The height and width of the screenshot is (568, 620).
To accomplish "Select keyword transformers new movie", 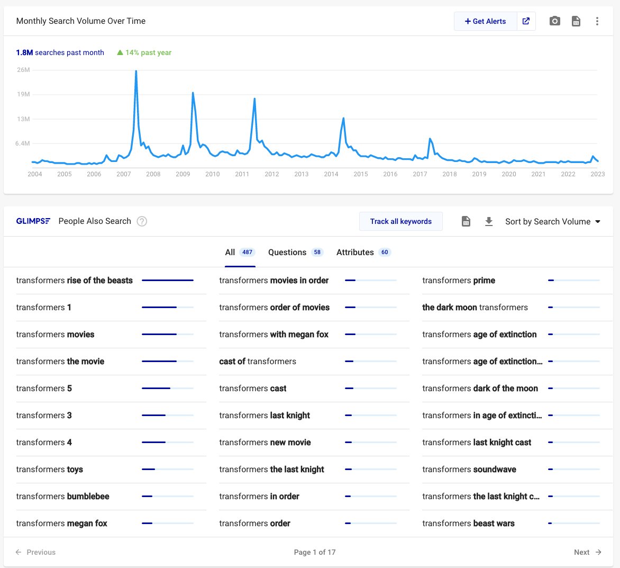I will [x=265, y=442].
